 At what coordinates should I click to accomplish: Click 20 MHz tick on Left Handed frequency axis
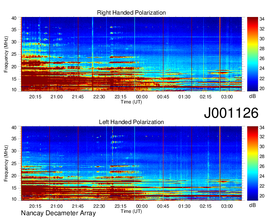click(x=14, y=176)
